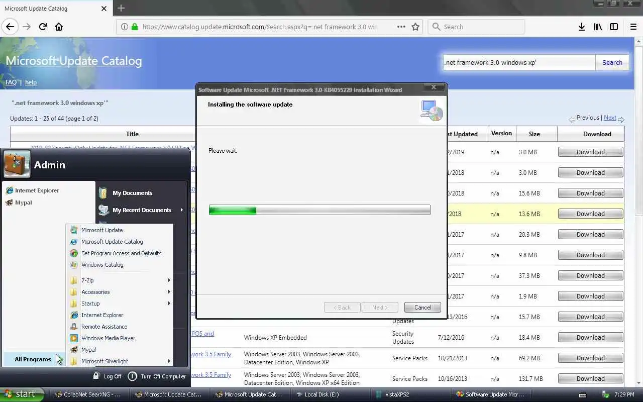643x402 pixels.
Task: Click the keyboard tray icon
Action: click(x=582, y=394)
